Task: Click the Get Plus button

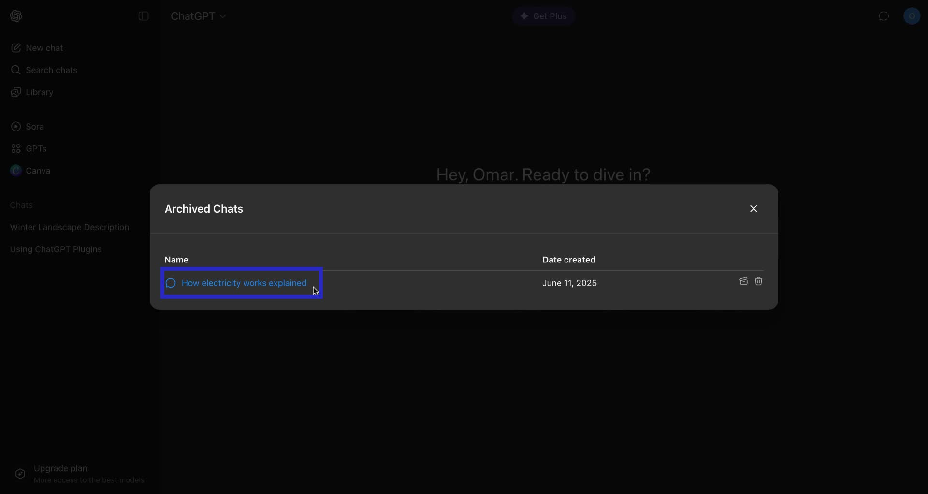Action: click(543, 16)
